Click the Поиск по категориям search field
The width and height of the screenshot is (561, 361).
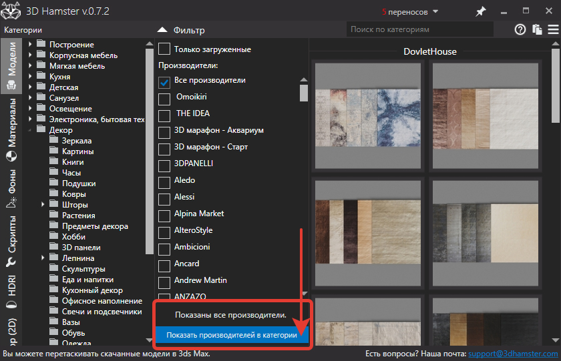coord(420,29)
